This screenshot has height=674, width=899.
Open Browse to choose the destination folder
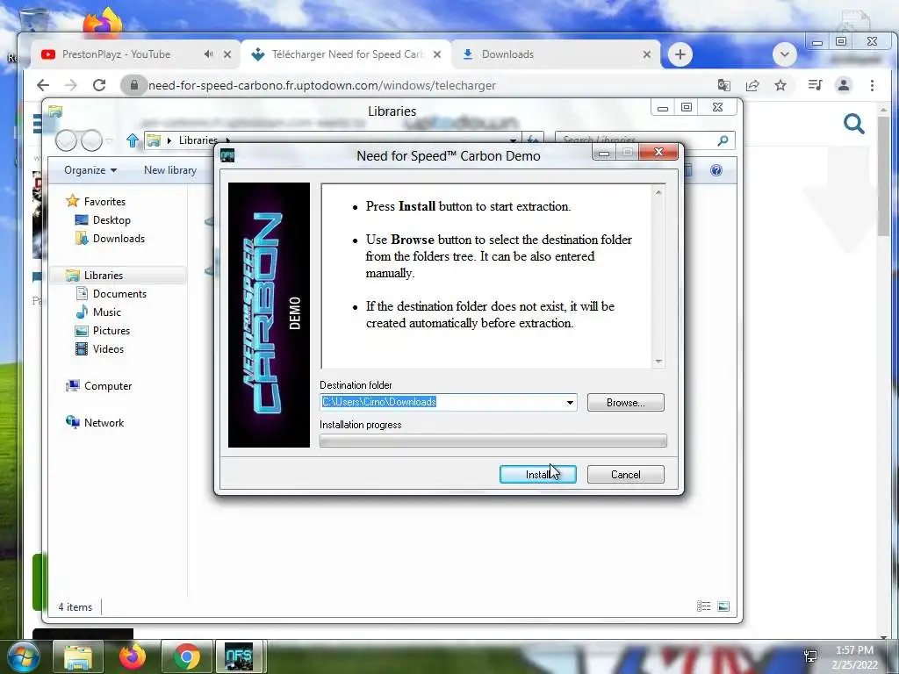point(625,402)
